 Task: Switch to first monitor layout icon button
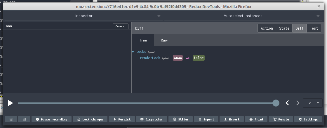tap(11, 119)
